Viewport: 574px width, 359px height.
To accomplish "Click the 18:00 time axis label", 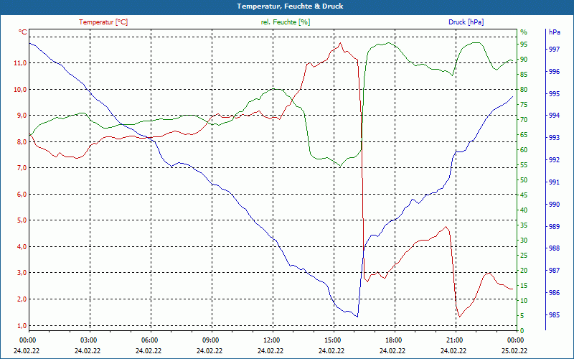I will tap(393, 340).
